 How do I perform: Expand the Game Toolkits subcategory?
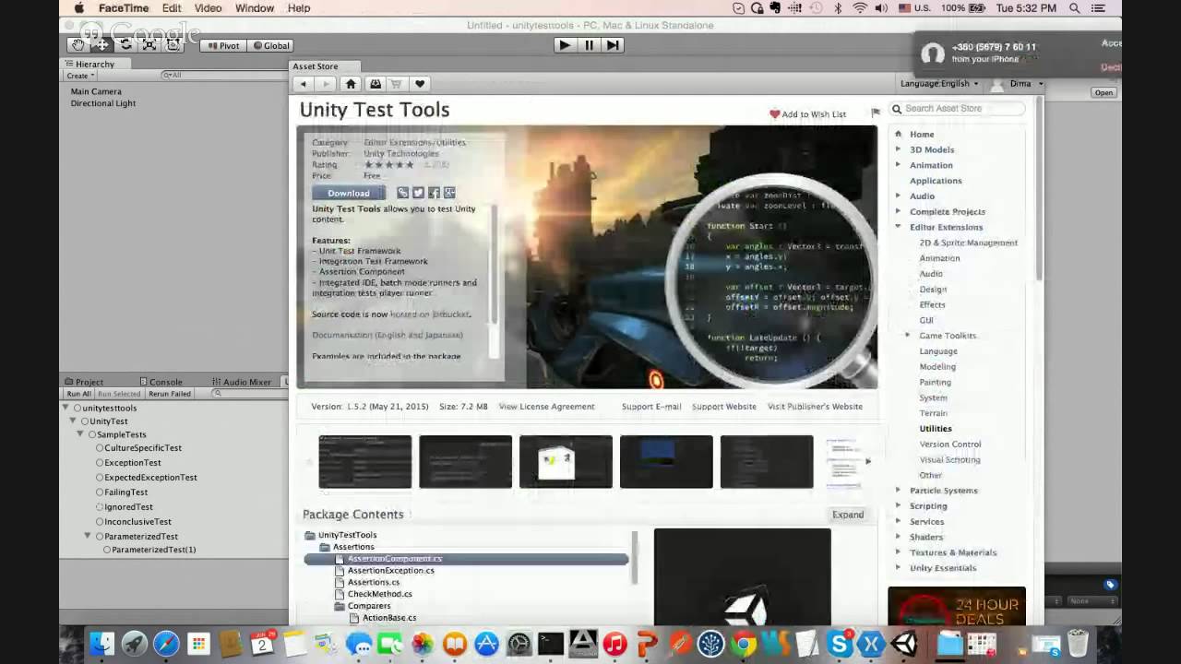908,336
